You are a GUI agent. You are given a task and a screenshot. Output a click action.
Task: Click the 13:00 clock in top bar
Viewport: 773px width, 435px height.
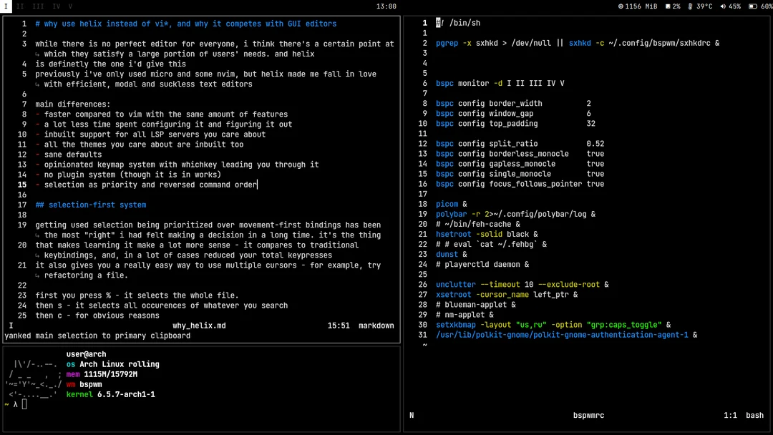click(386, 6)
